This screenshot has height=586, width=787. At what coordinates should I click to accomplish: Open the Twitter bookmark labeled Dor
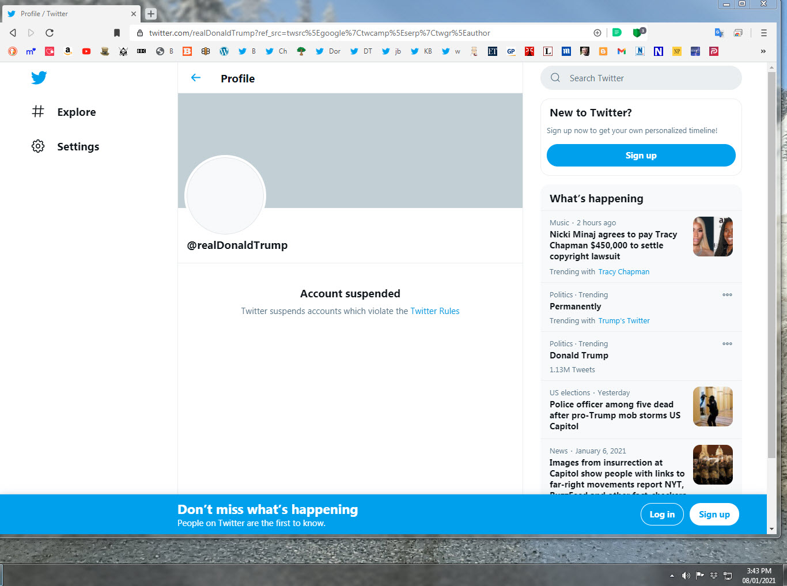328,51
